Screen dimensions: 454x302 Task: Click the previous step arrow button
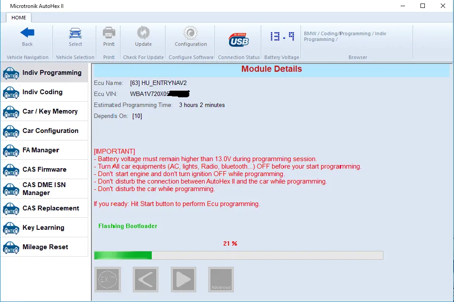[x=146, y=280]
